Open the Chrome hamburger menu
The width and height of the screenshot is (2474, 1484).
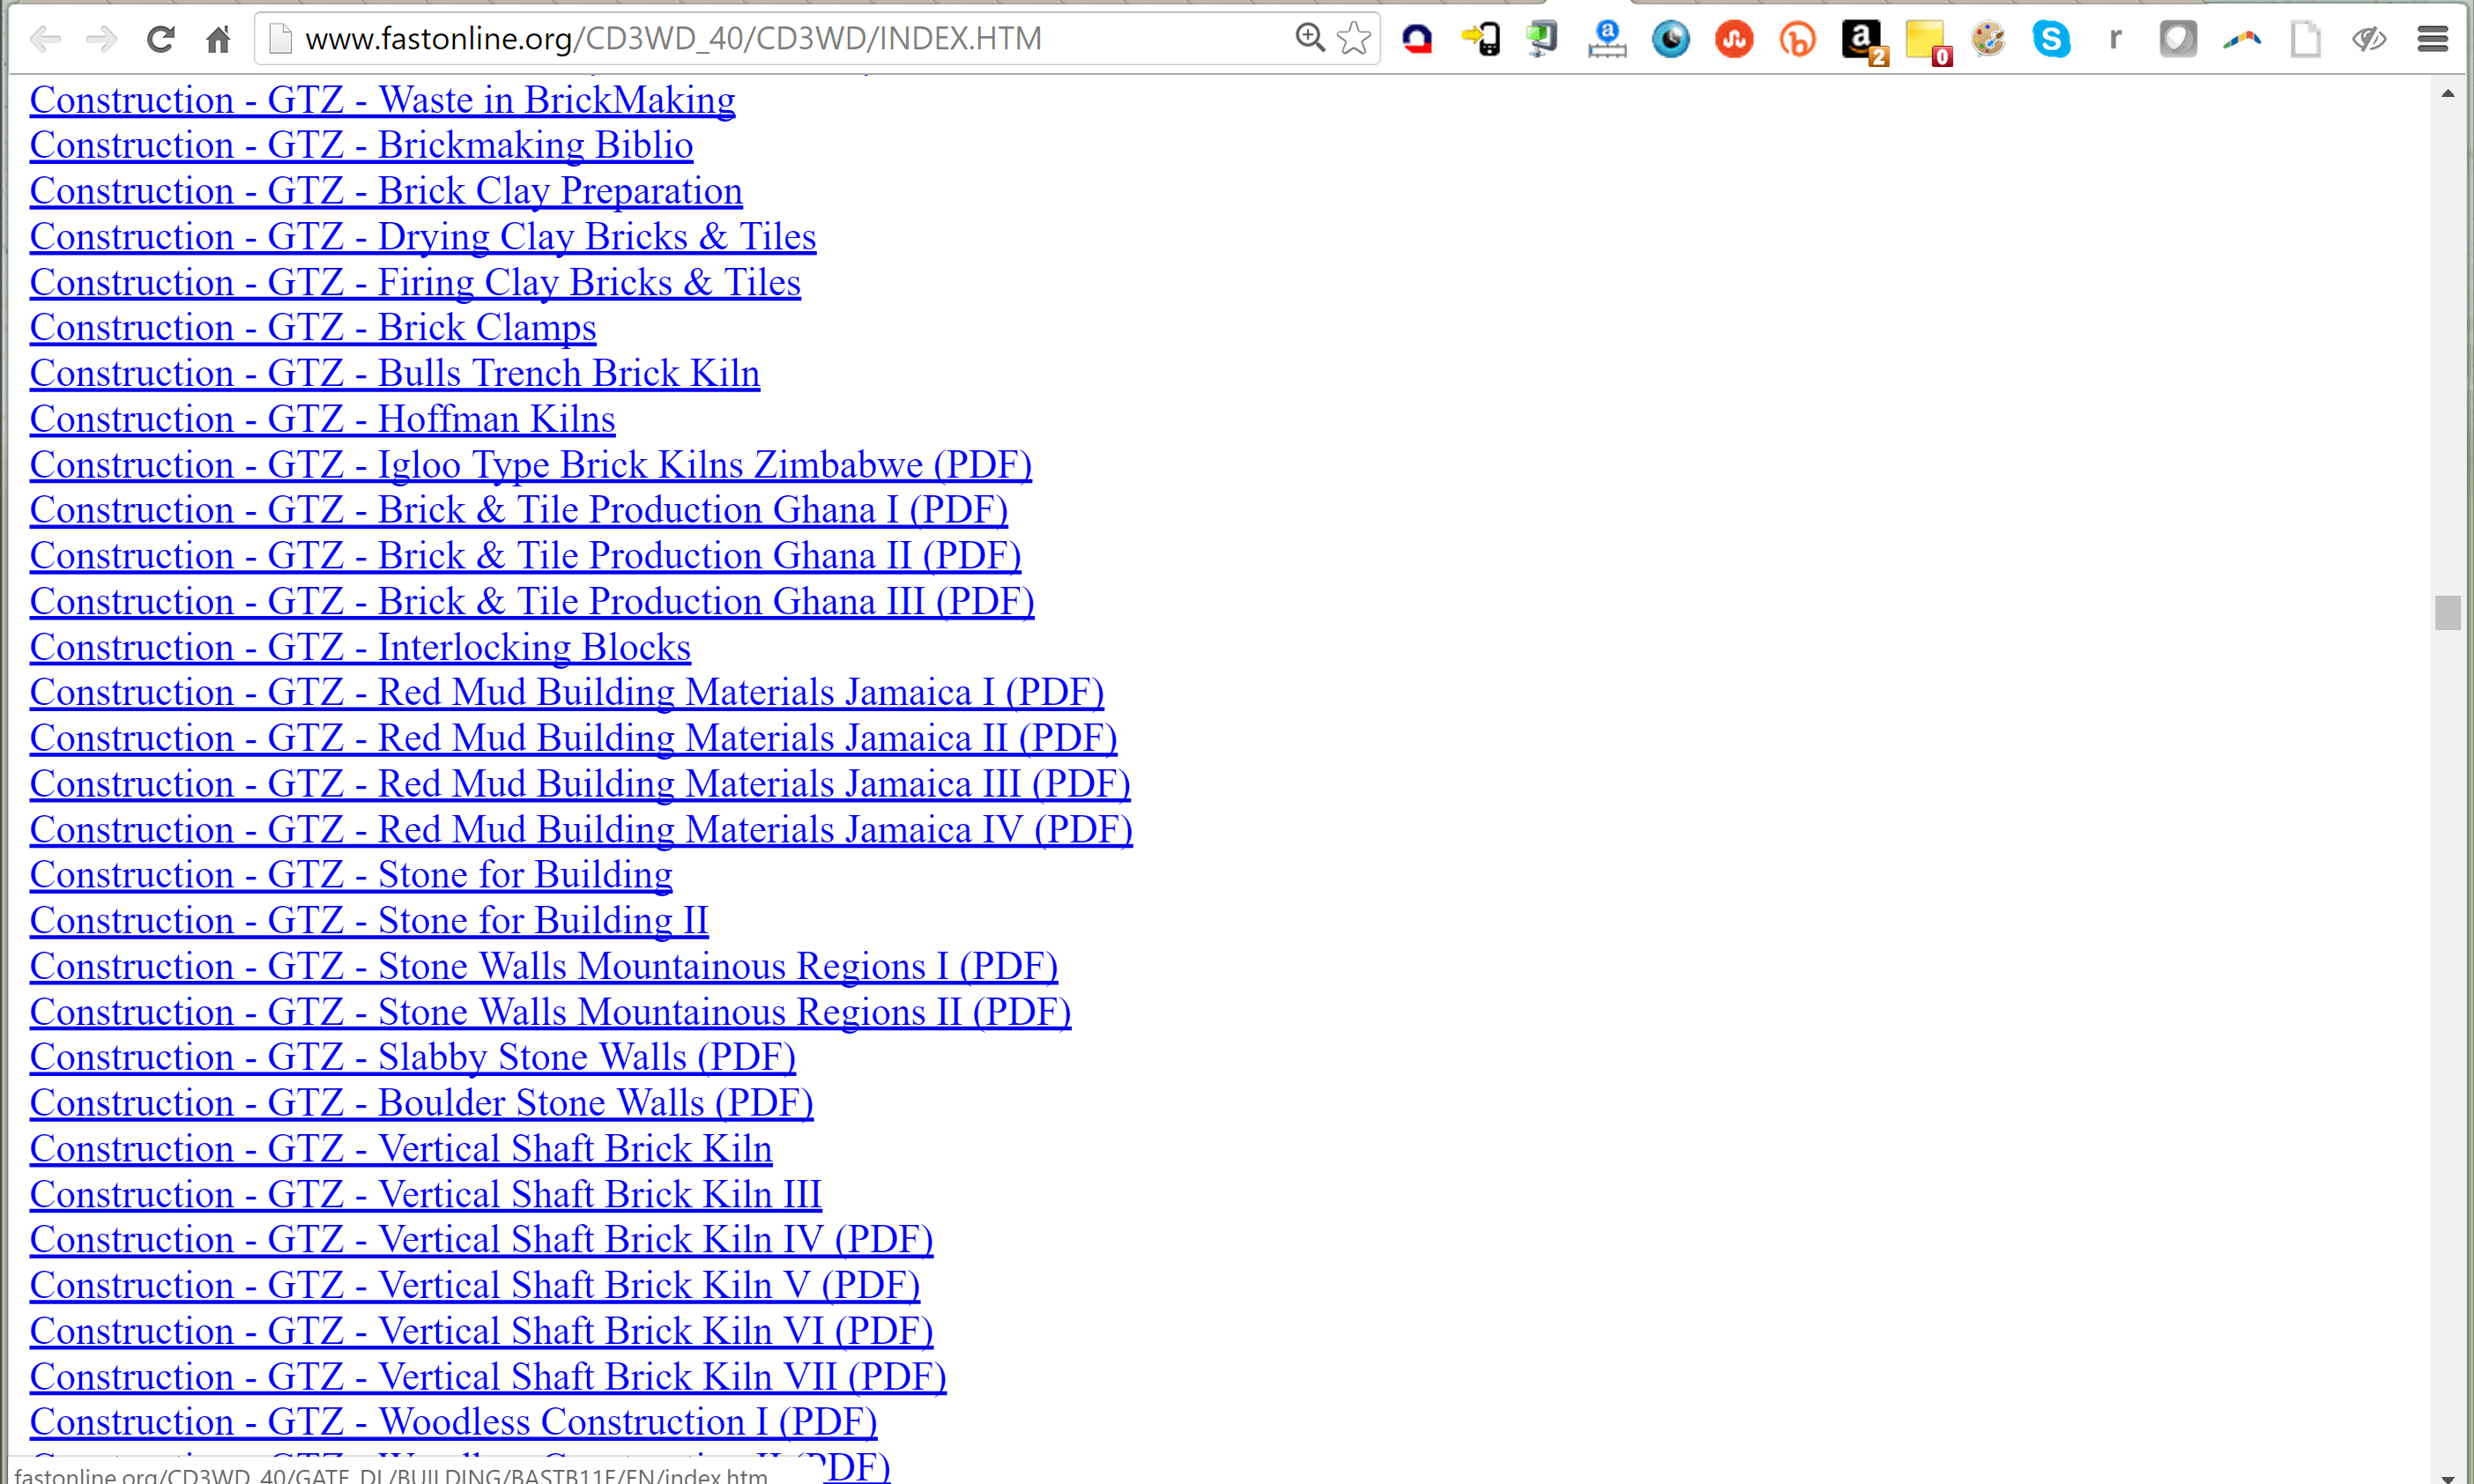(2433, 39)
